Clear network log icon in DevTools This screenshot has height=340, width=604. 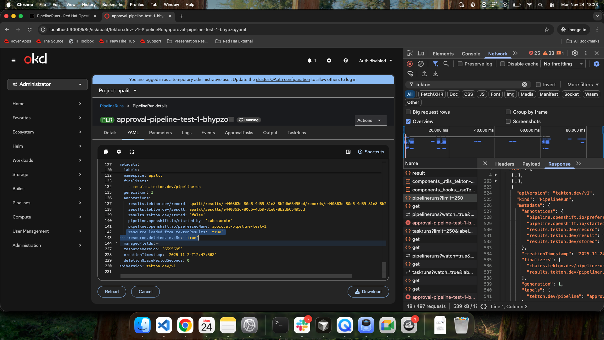click(x=421, y=64)
